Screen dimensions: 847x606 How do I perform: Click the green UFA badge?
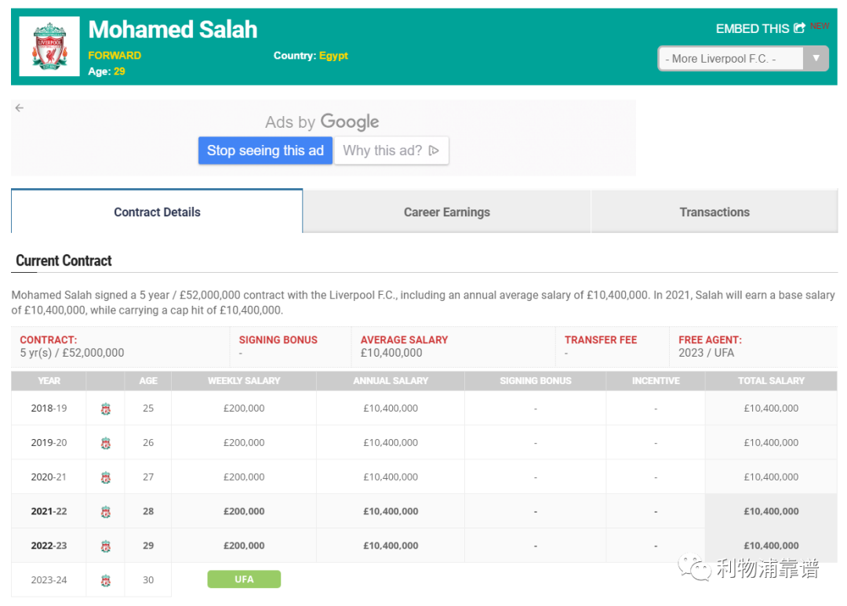point(244,579)
